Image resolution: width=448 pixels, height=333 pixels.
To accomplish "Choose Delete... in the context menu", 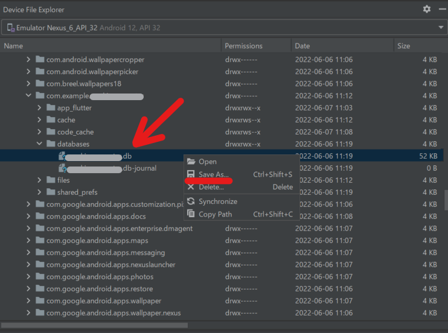I will coord(242,187).
